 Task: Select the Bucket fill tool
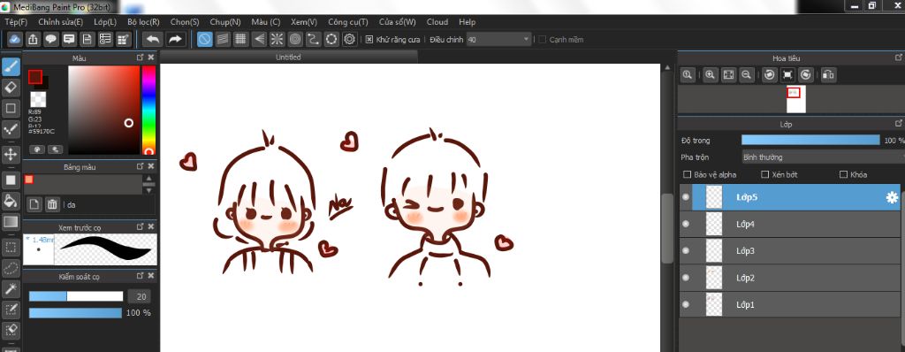pos(11,201)
